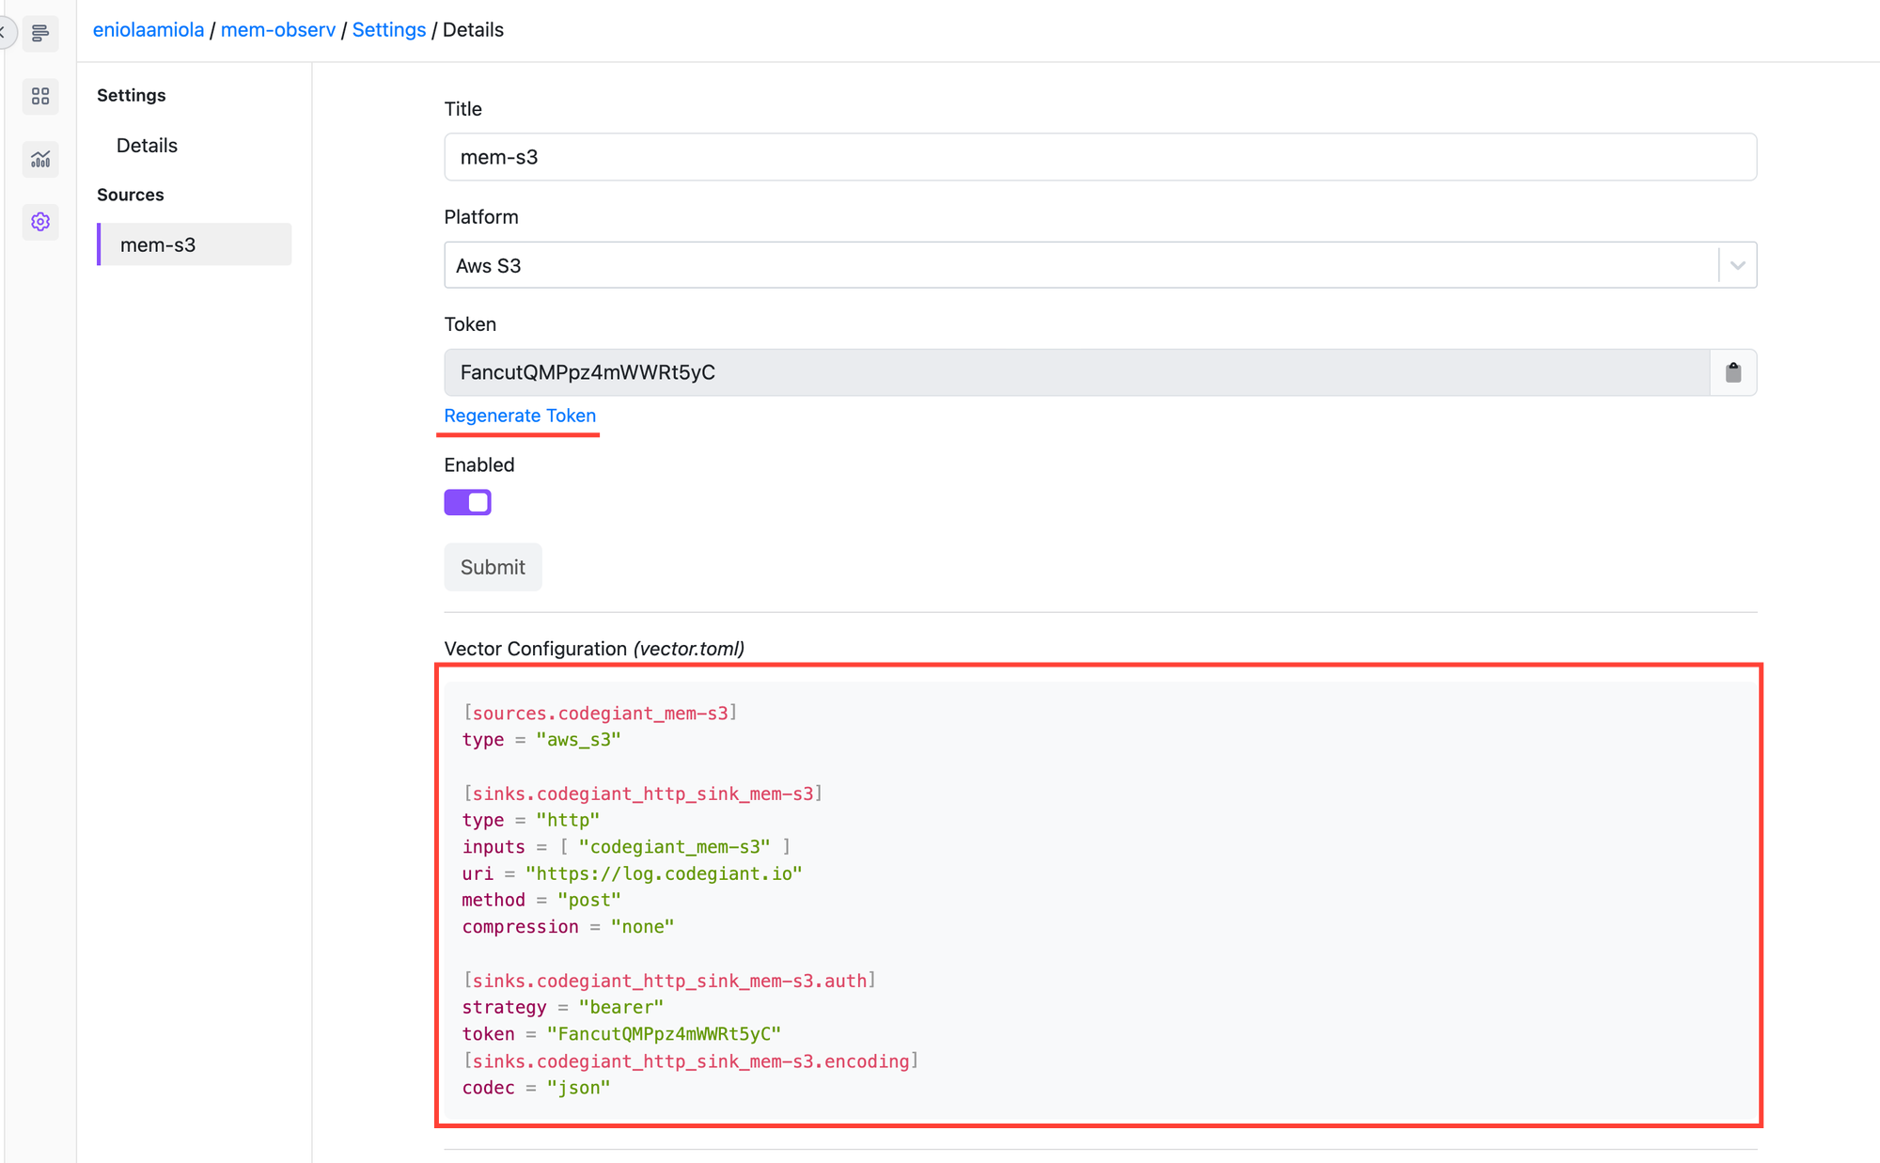The image size is (1880, 1163).
Task: Select Details under Settings
Action: point(147,145)
